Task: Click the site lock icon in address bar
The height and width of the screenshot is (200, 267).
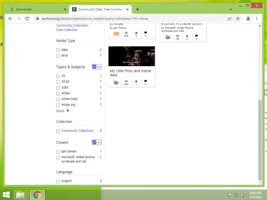Action: click(38, 18)
